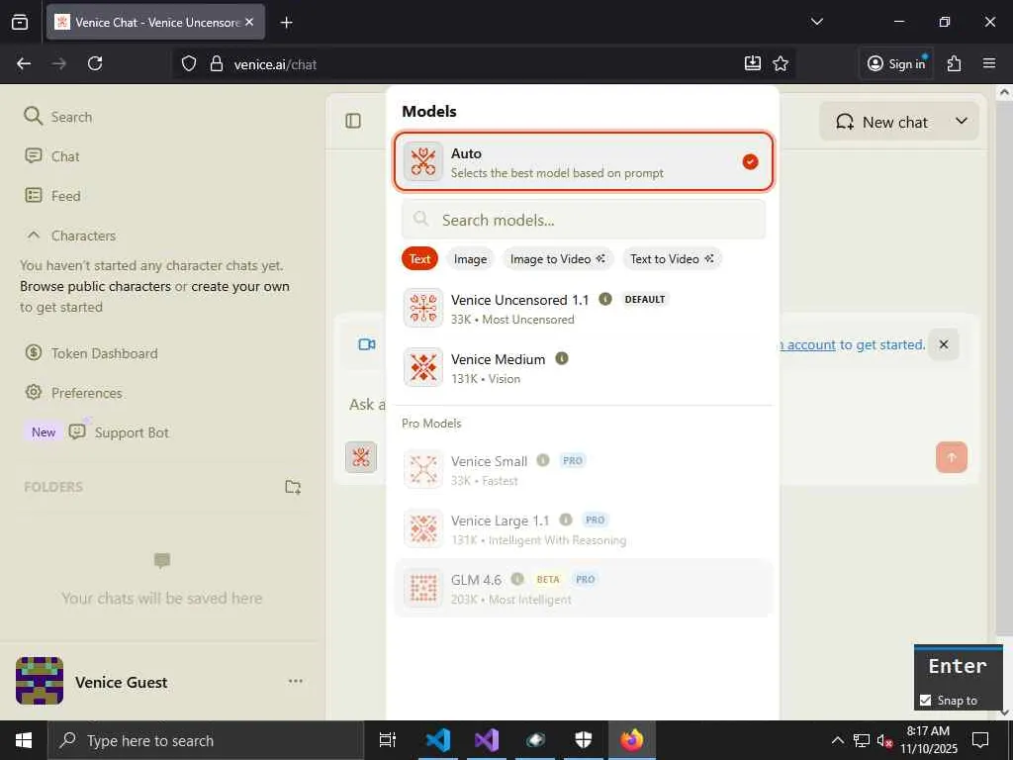Dismiss the account banner with X
1013x760 pixels.
(944, 344)
